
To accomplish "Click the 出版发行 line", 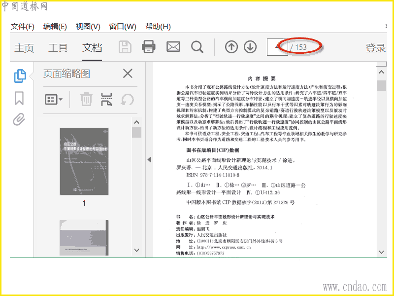I will point(201,235).
